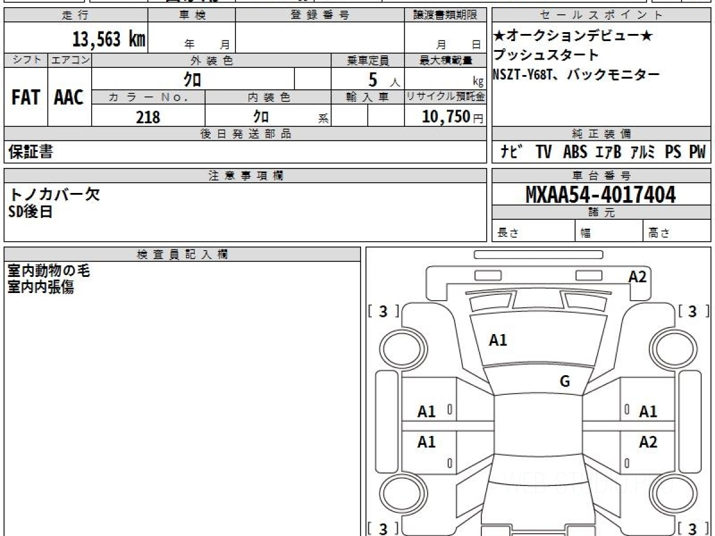This screenshot has height=536, width=715.
Task: Click the note "SD後日"
Action: [31, 211]
